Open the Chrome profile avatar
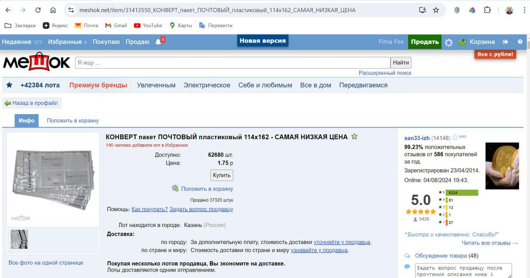 coord(509,10)
